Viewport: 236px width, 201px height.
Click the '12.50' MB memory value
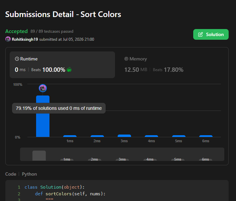pos(132,69)
